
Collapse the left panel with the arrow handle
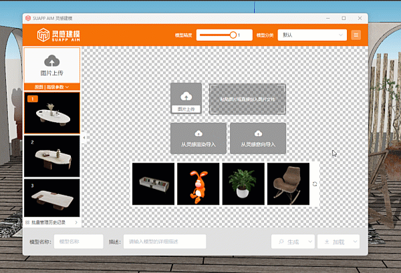click(x=84, y=137)
